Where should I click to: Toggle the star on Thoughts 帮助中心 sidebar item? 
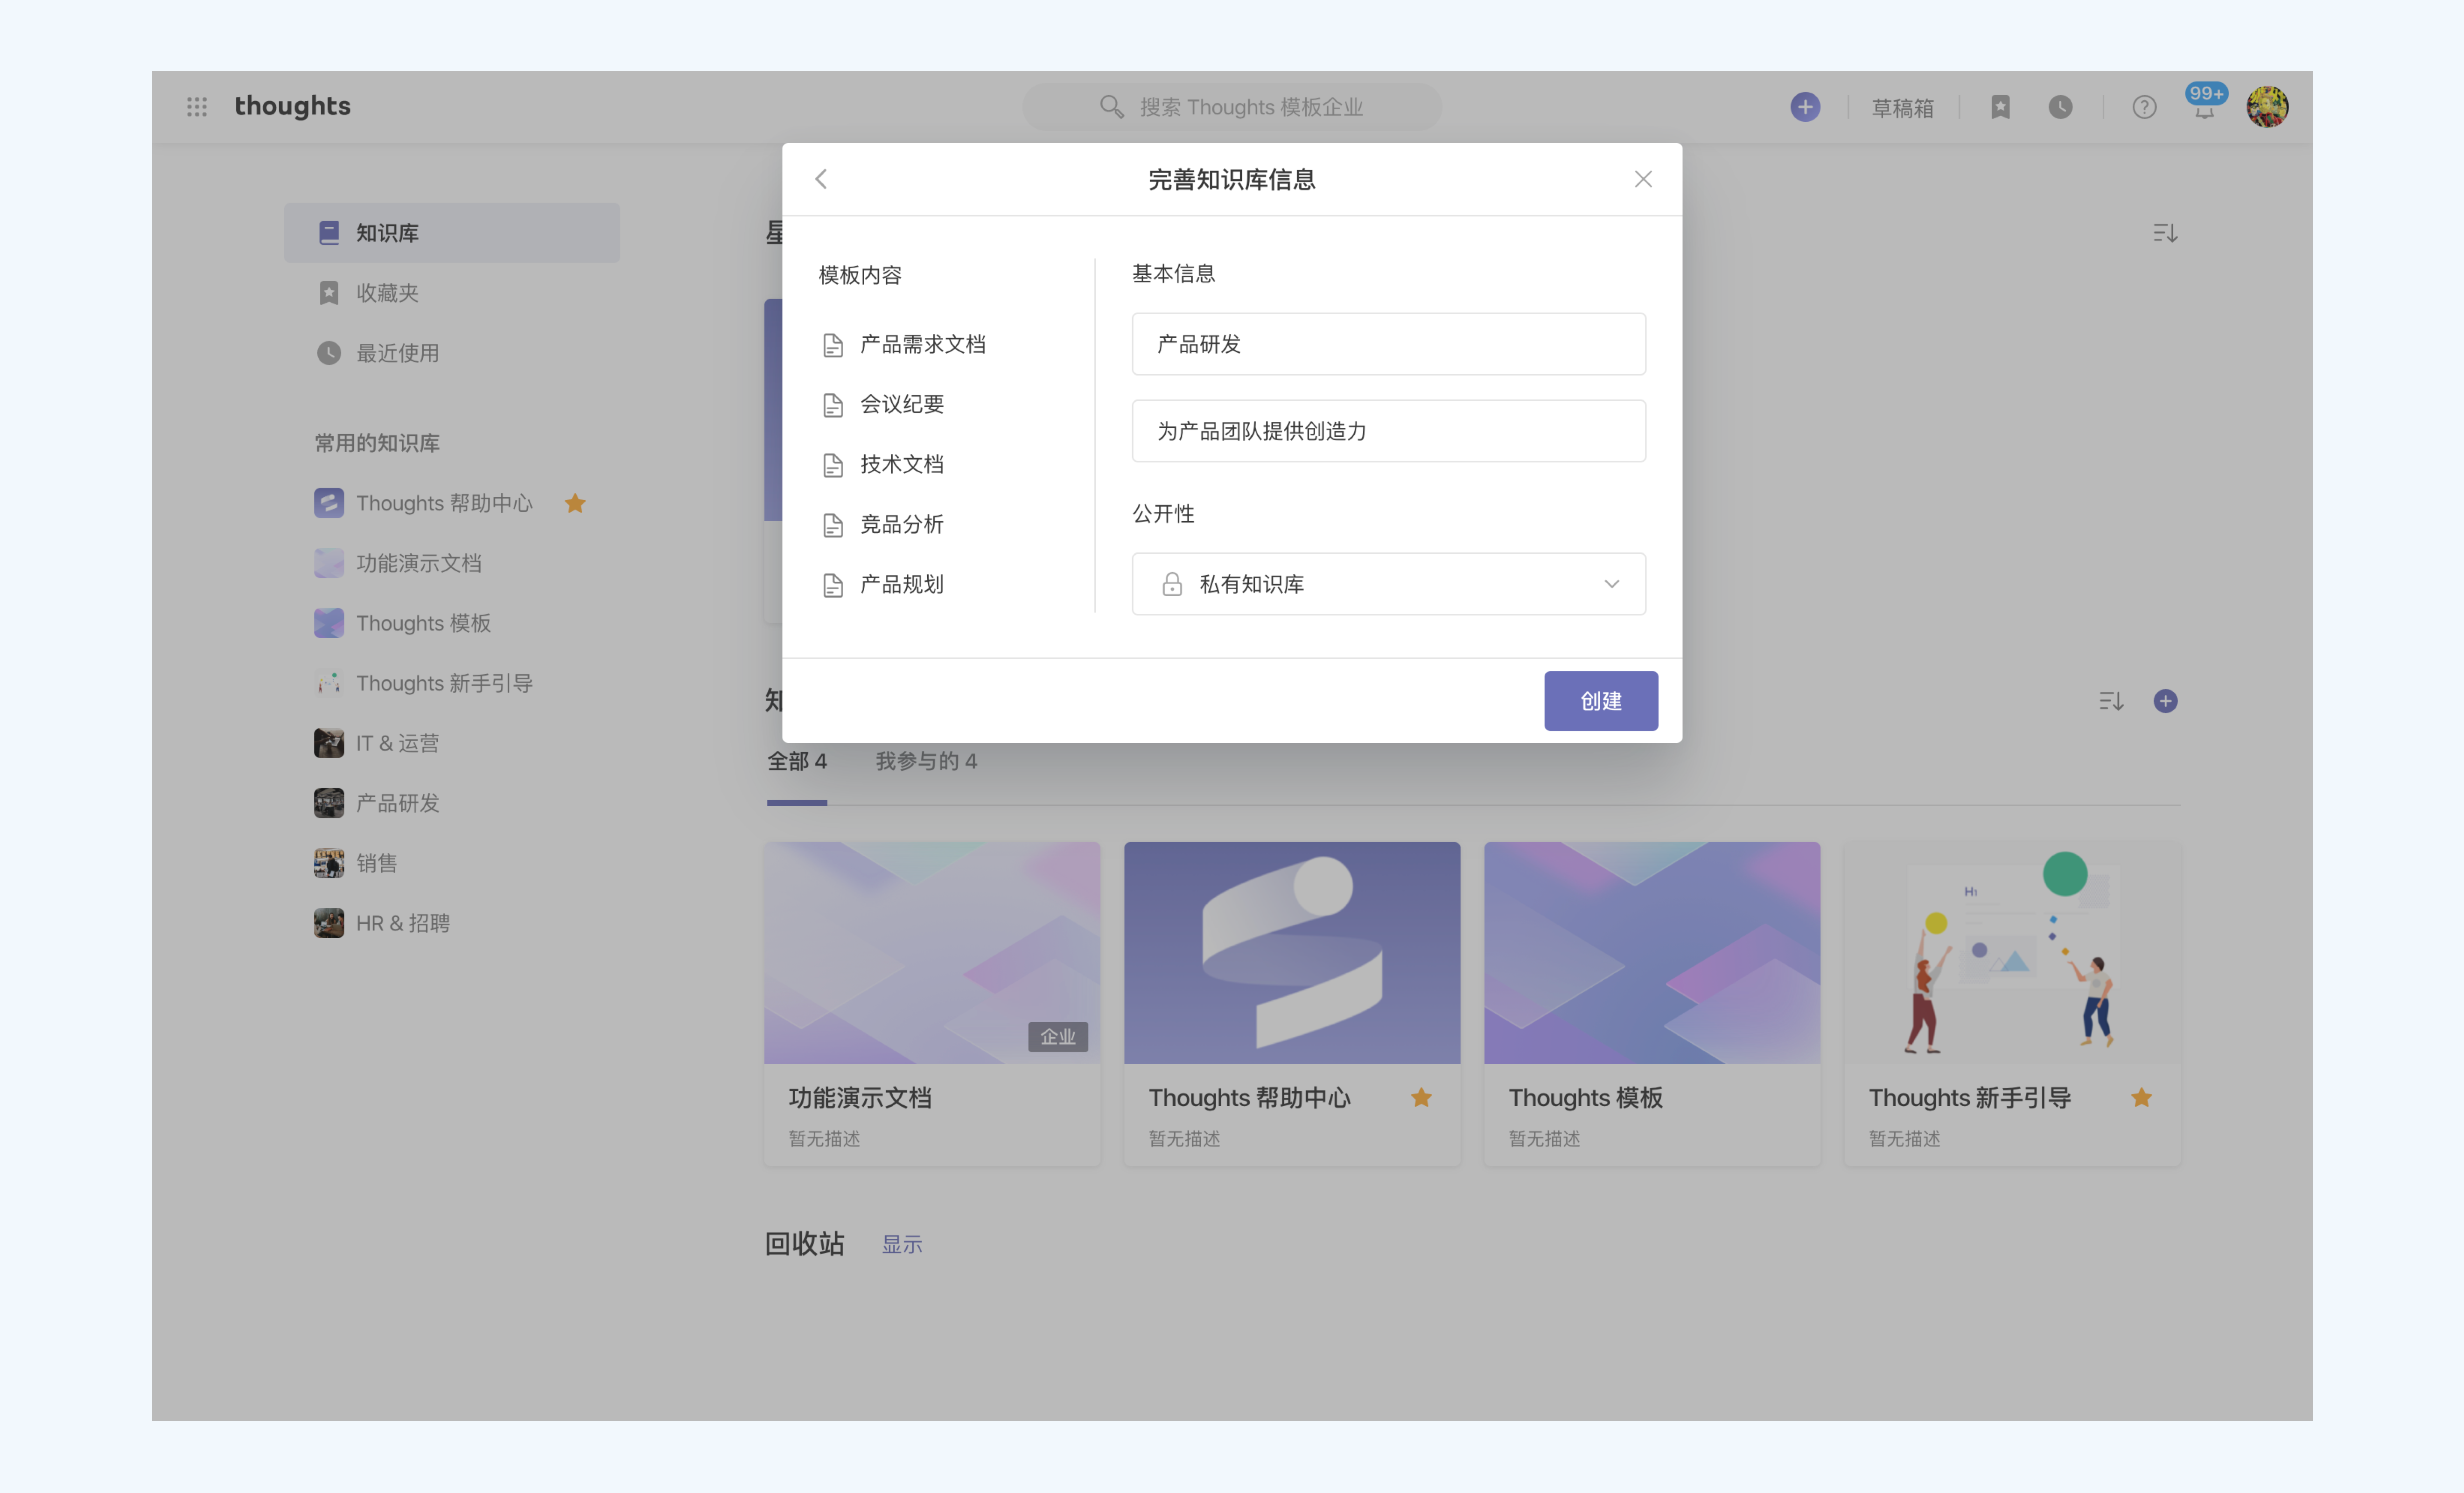click(x=575, y=503)
